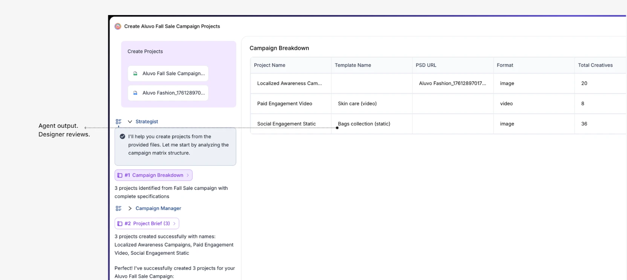The width and height of the screenshot is (627, 280).
Task: Click the app logo beside the campaign title
Action: click(118, 26)
